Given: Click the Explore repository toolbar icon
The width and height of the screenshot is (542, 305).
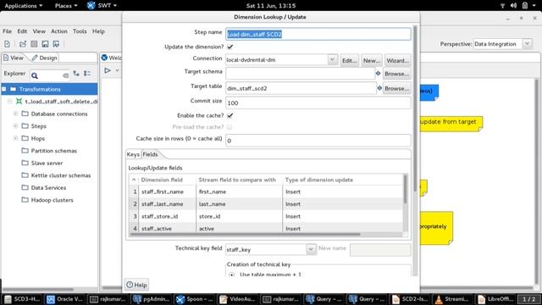Looking at the screenshot, I should [34, 44].
